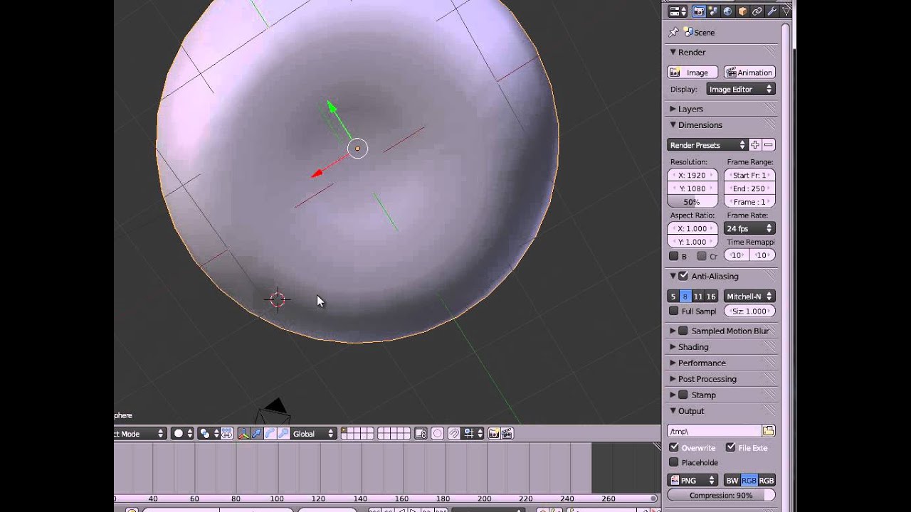Image resolution: width=911 pixels, height=512 pixels.
Task: Open Mitchell-N filter dropdown
Action: click(x=749, y=297)
